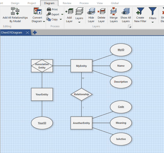This screenshot has height=153, width=164.
Task: Open the Filters dropdown
Action: (x=152, y=22)
